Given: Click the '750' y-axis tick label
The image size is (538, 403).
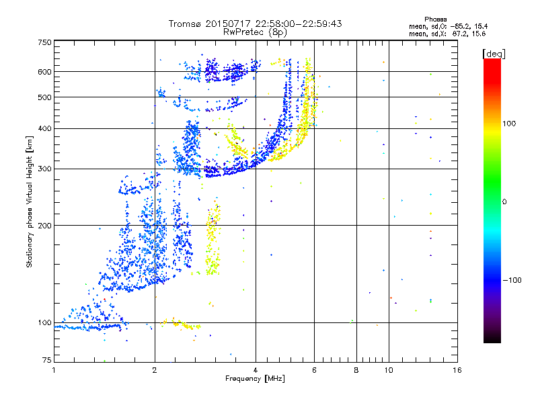Looking at the screenshot, I should coord(44,42).
